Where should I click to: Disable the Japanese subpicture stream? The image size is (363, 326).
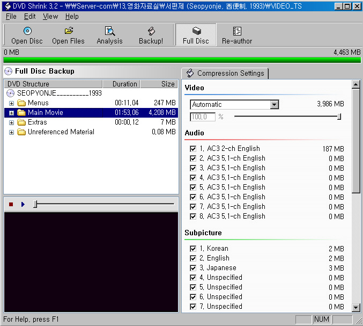tap(193, 268)
